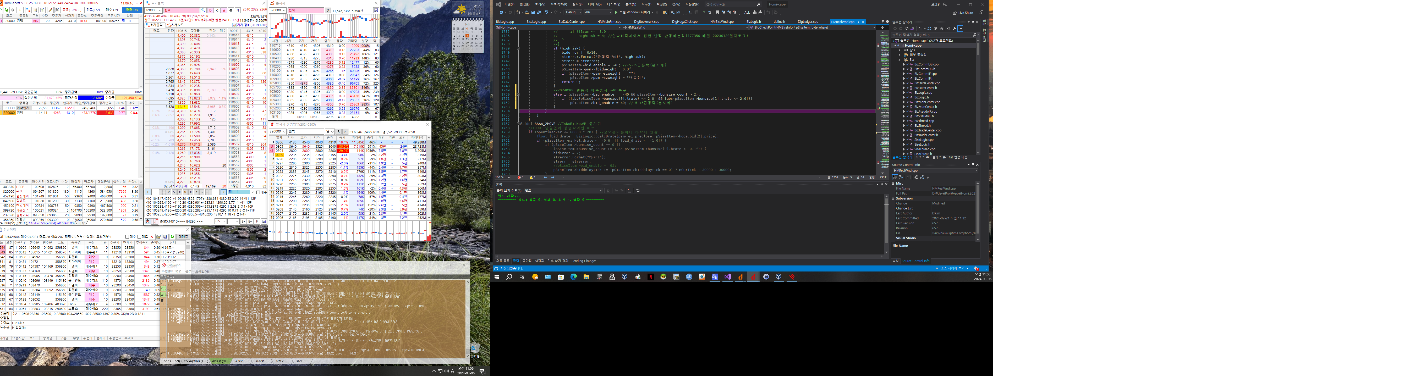Open the 빌드(B) menu

pos(577,4)
